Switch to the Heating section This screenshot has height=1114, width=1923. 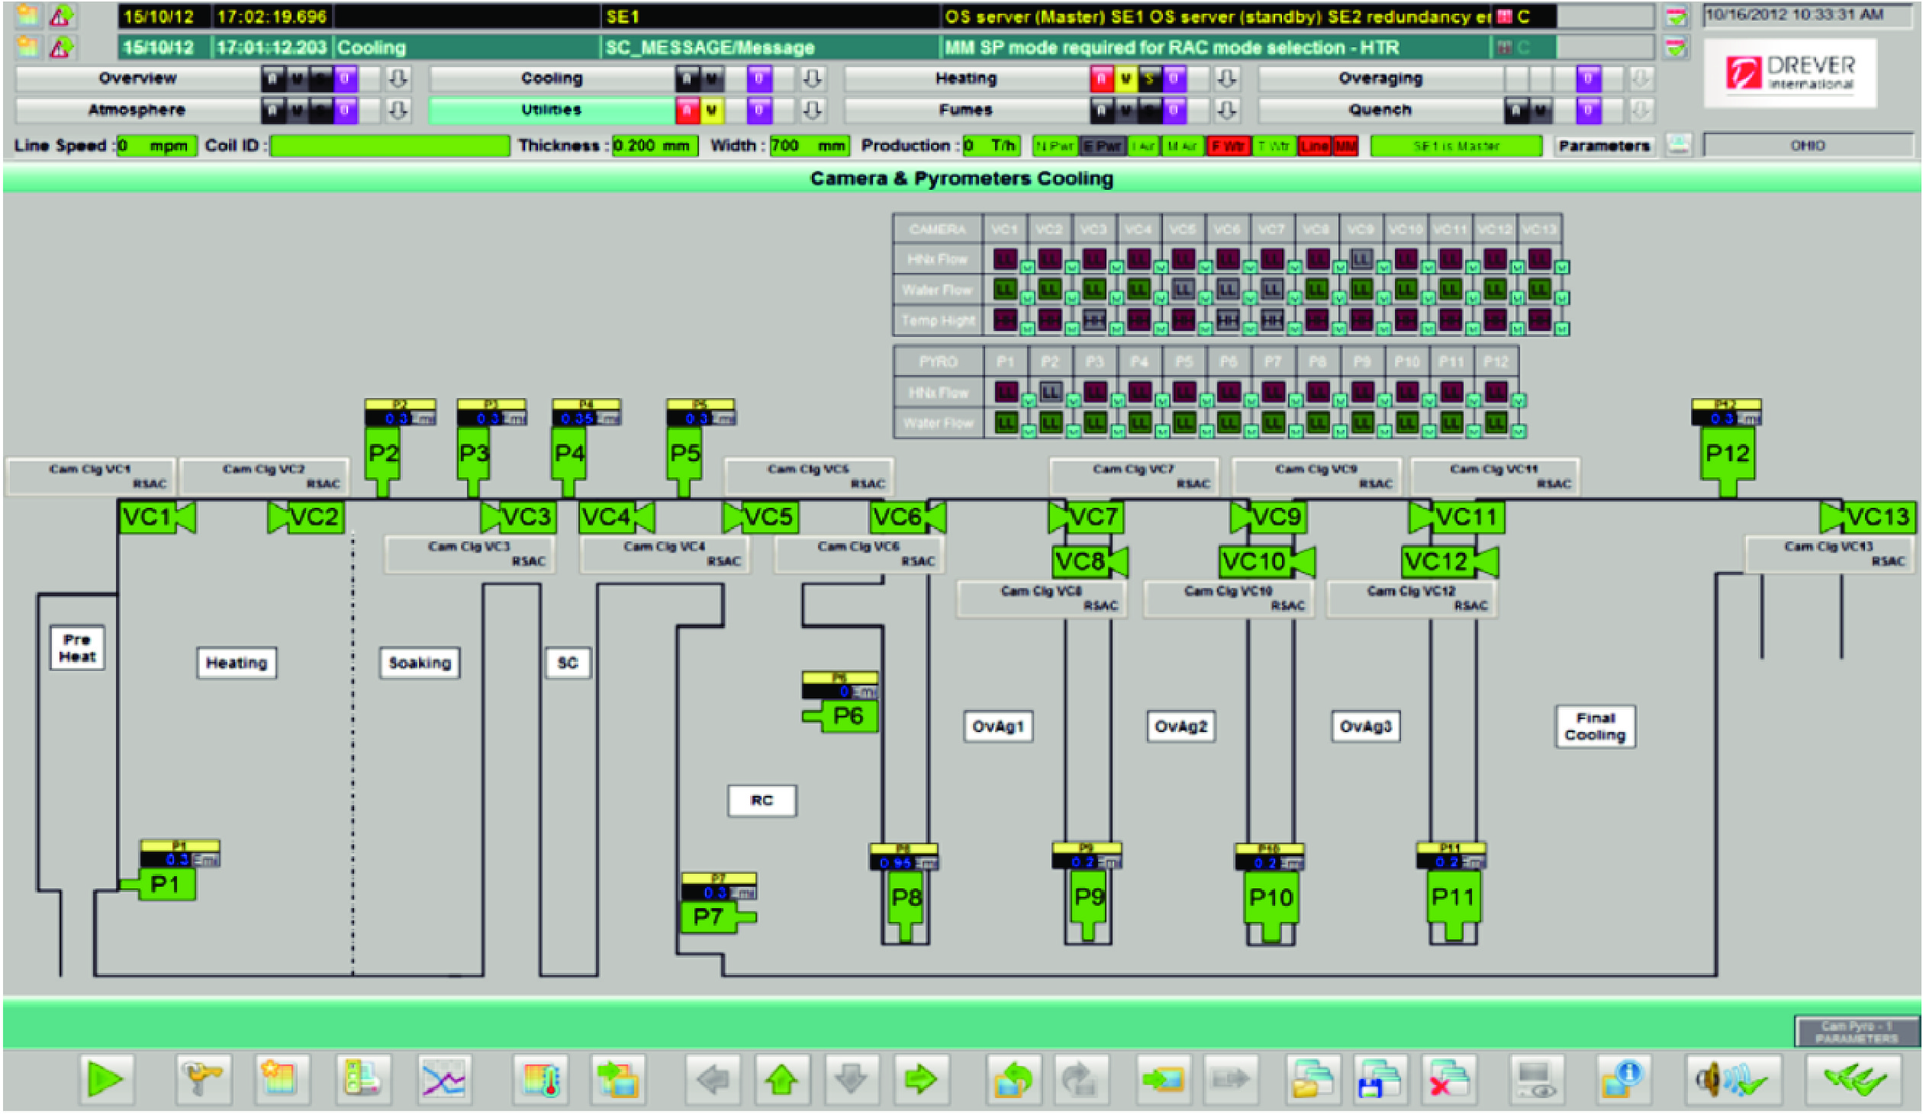(966, 78)
